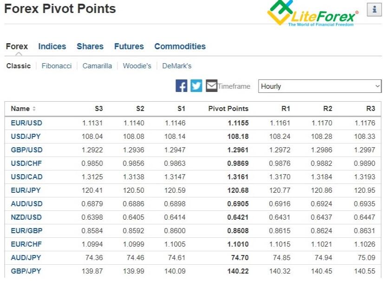This screenshot has height=281, width=383.
Task: Share by email envelope icon
Action: pos(211,86)
